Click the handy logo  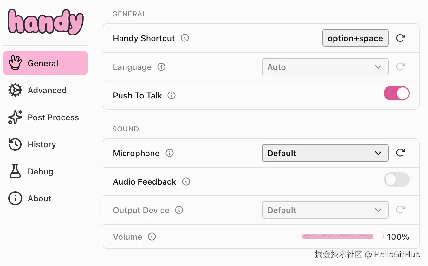45,22
